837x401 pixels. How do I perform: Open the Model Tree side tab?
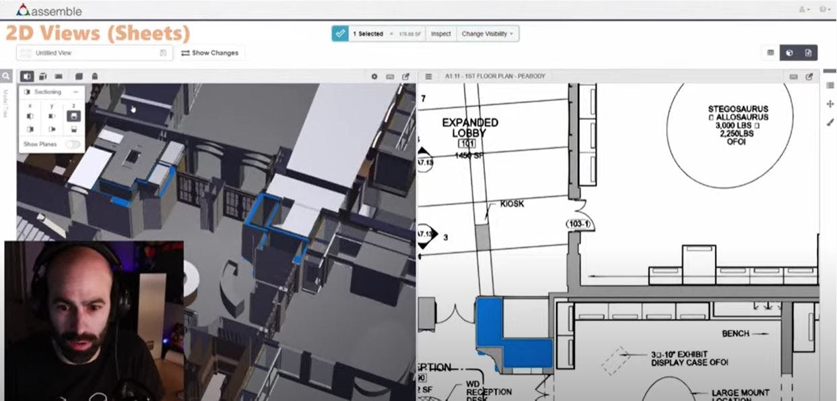pos(5,103)
